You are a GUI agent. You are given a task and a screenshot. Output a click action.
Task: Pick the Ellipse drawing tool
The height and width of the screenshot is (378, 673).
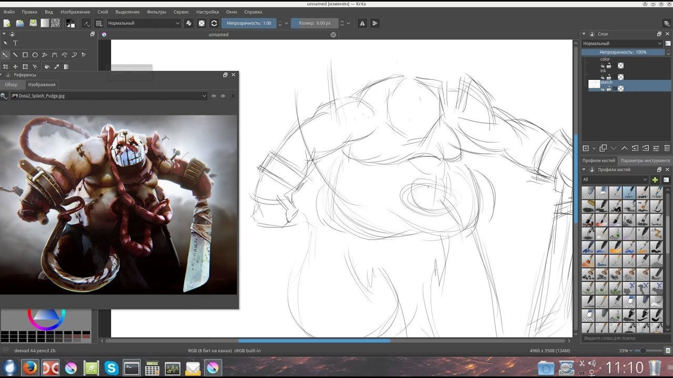(x=35, y=55)
